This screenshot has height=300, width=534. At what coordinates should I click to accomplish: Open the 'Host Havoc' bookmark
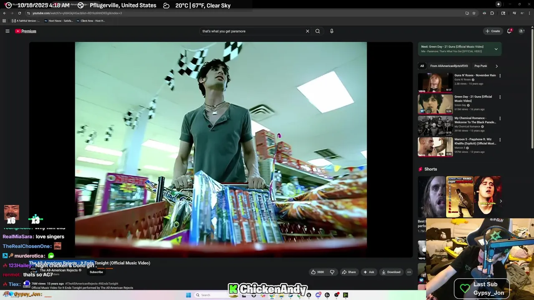[58, 21]
